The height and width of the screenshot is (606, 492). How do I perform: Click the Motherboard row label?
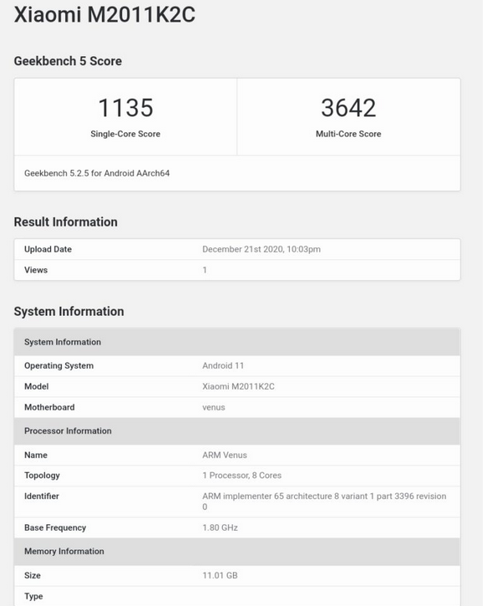click(x=49, y=407)
